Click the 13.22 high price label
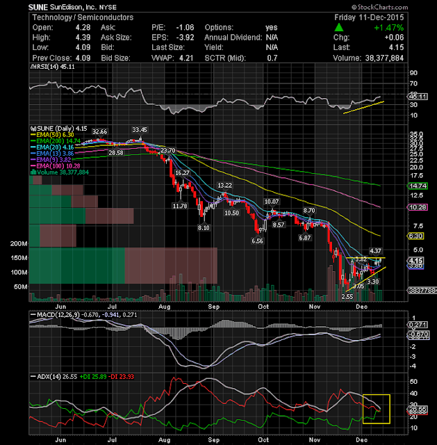The width and height of the screenshot is (437, 445). pyautogui.click(x=224, y=186)
